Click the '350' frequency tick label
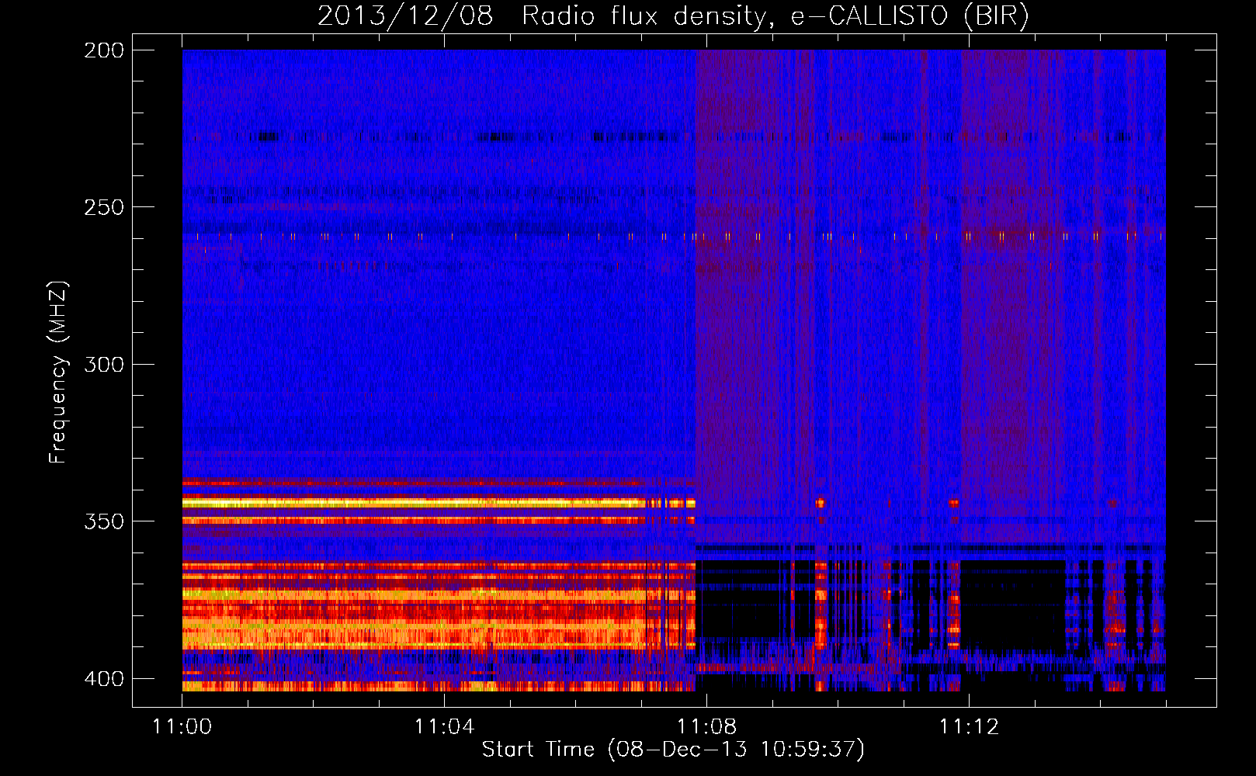This screenshot has height=776, width=1256. coord(104,521)
